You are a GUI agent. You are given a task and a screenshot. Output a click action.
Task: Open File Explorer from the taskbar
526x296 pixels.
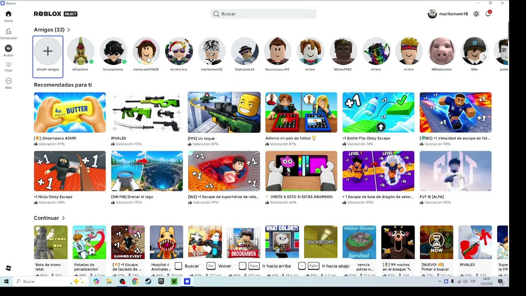[109, 282]
